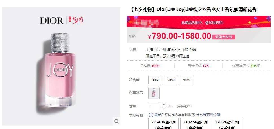
Task: Click the 天猫七夕节 promotion tag
Action: point(223,37)
